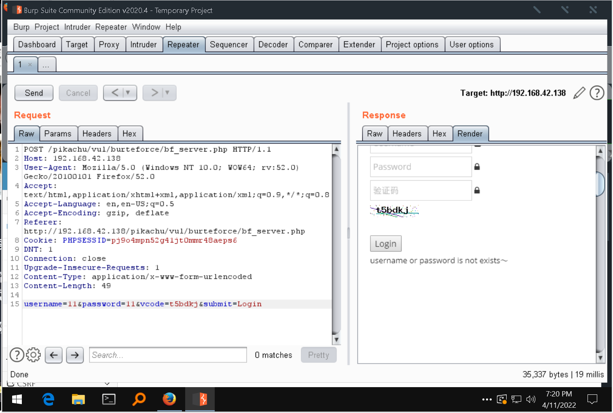Click the Cookie PHPSESSID header line
This screenshot has height=413, width=613.
[x=130, y=240]
